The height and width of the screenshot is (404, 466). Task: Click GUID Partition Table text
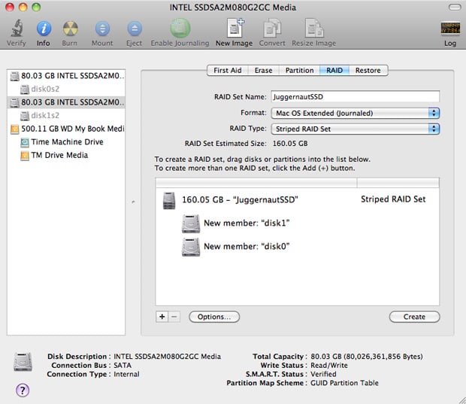tap(344, 383)
